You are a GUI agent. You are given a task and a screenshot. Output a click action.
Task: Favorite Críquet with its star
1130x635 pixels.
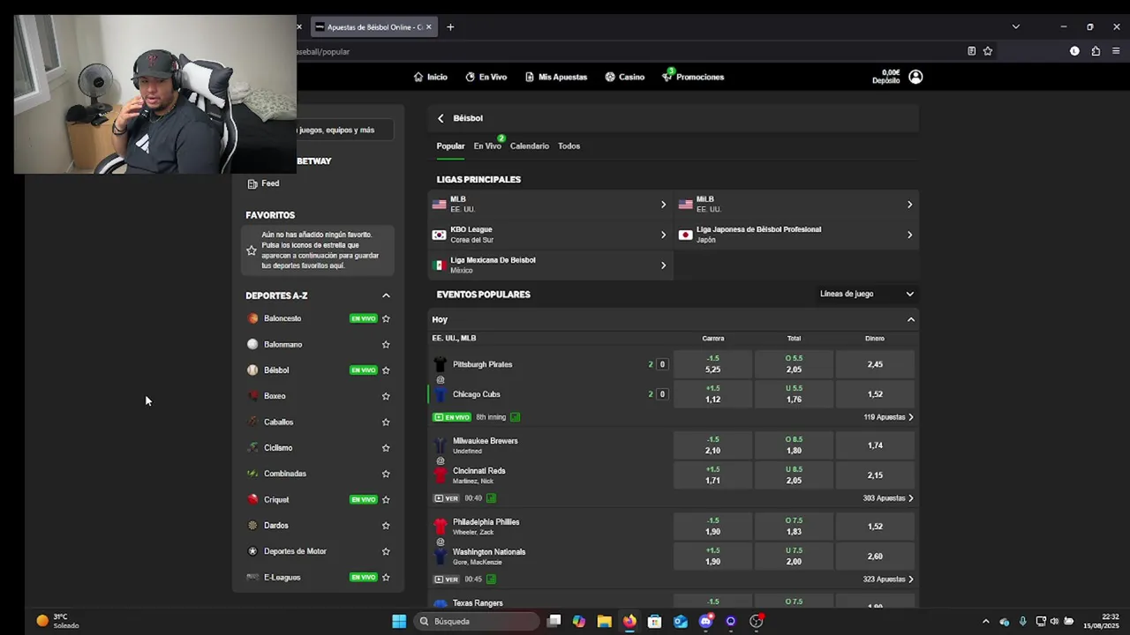(x=386, y=500)
